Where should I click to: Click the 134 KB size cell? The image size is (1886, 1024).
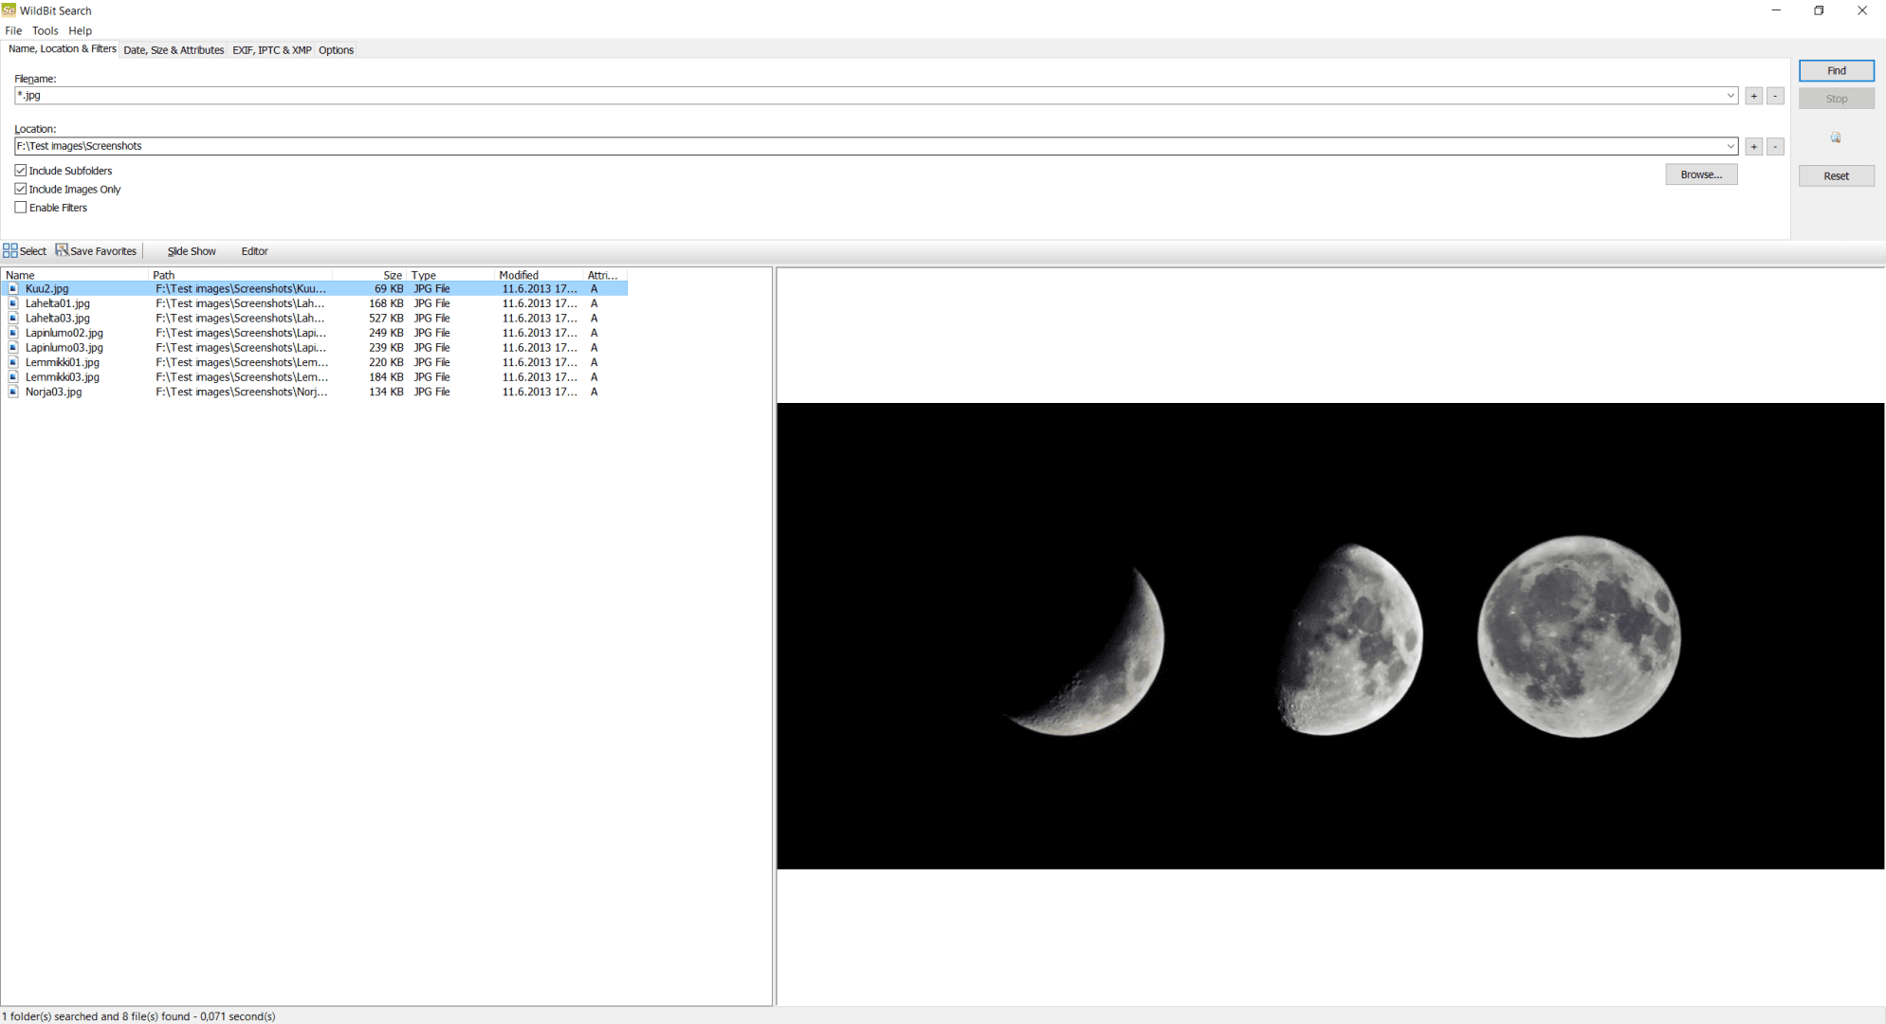coord(386,392)
